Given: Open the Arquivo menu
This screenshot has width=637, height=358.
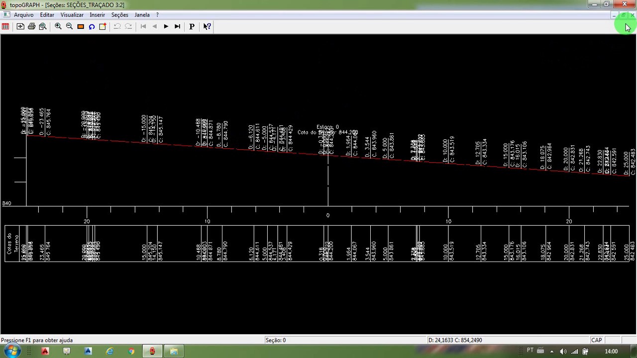Looking at the screenshot, I should pyautogui.click(x=24, y=15).
